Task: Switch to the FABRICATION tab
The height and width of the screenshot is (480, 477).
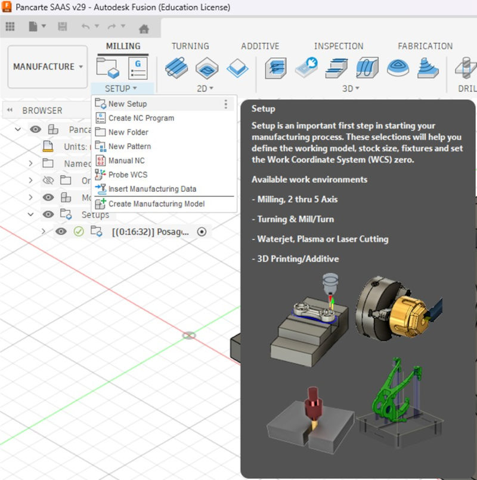Action: pos(425,46)
